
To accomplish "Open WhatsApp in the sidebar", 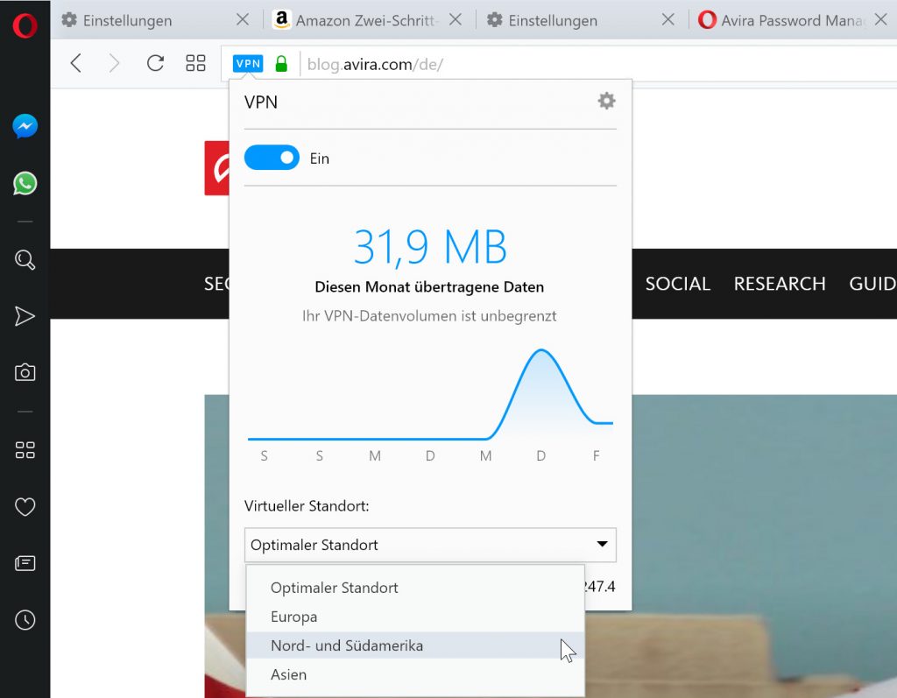I will 25,184.
